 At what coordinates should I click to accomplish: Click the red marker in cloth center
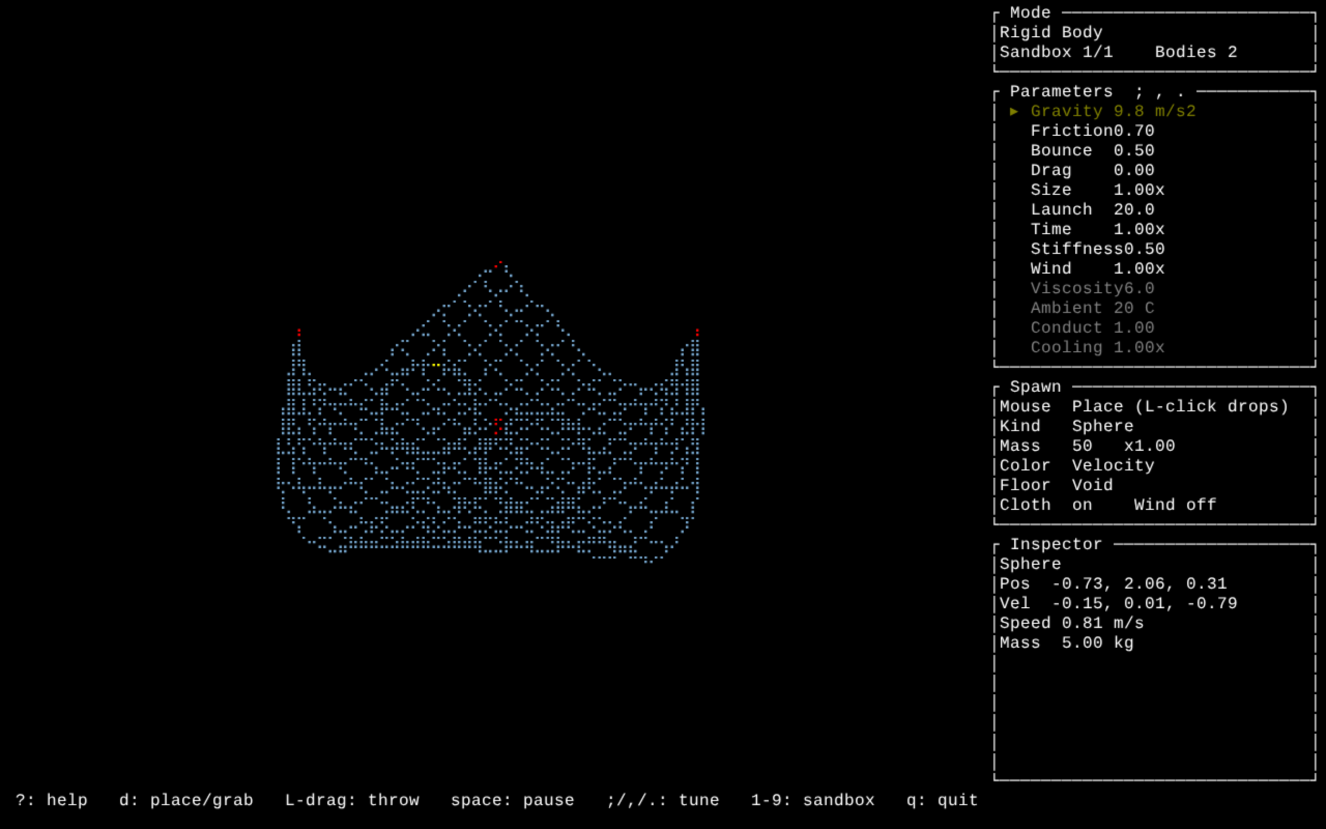tap(498, 426)
